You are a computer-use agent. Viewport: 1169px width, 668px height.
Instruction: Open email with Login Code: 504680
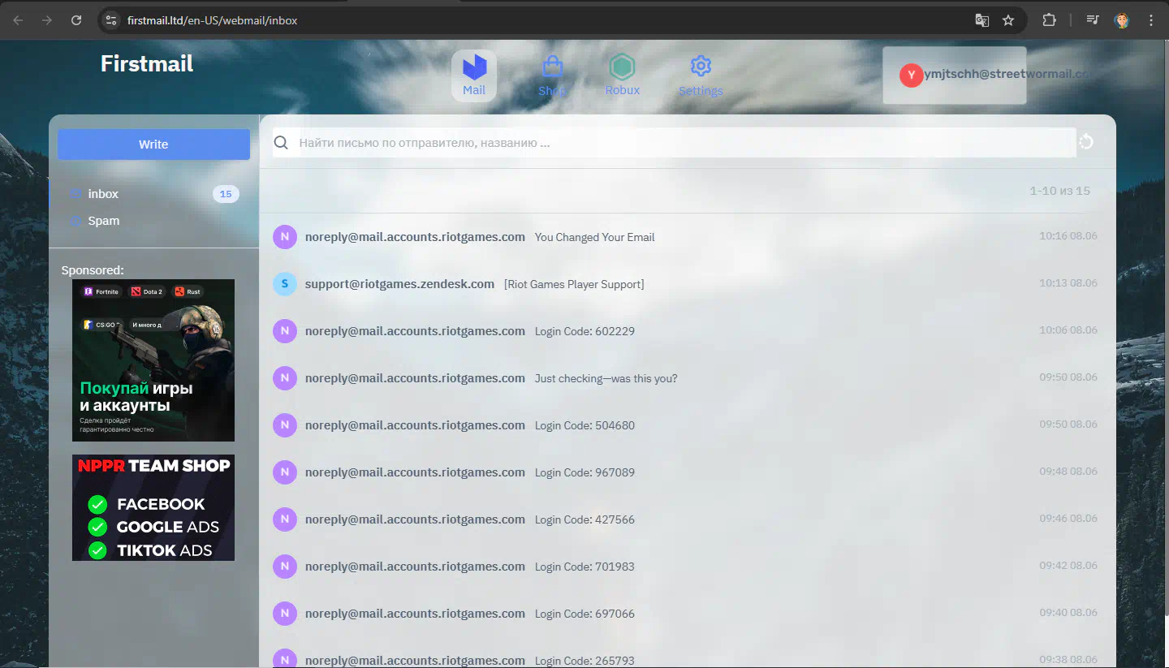[688, 425]
